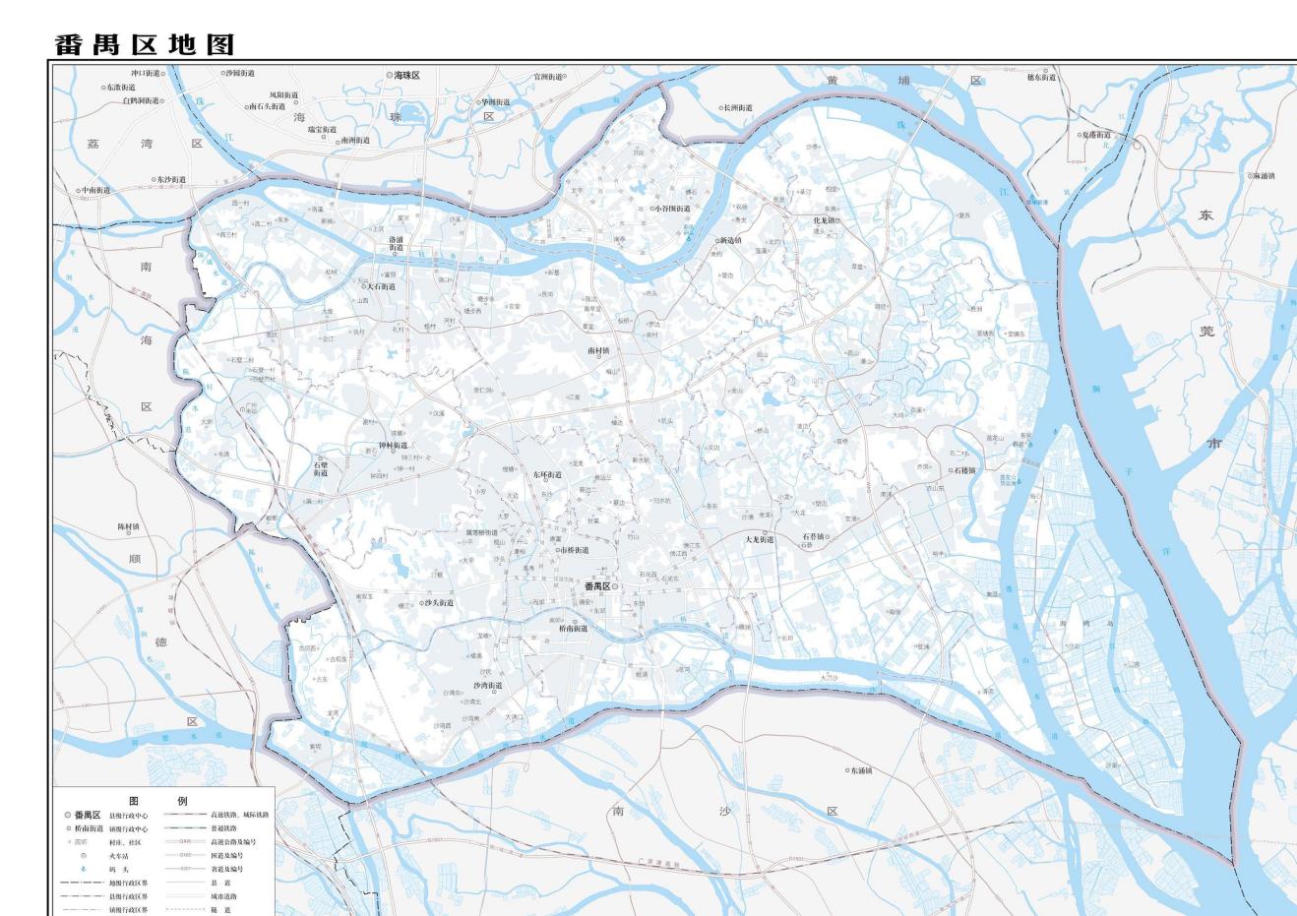The width and height of the screenshot is (1297, 916).
Task: Click the 图例 legend heading
Action: click(x=158, y=801)
